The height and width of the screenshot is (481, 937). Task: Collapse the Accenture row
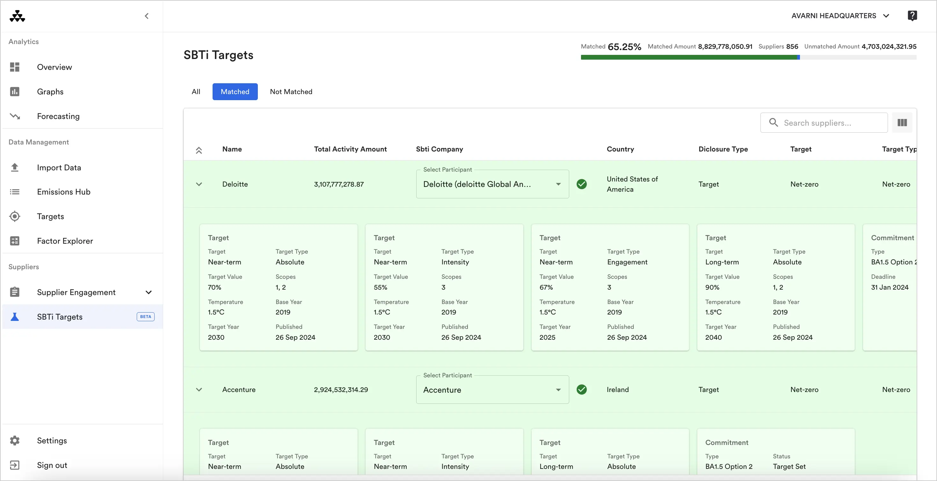(x=199, y=389)
